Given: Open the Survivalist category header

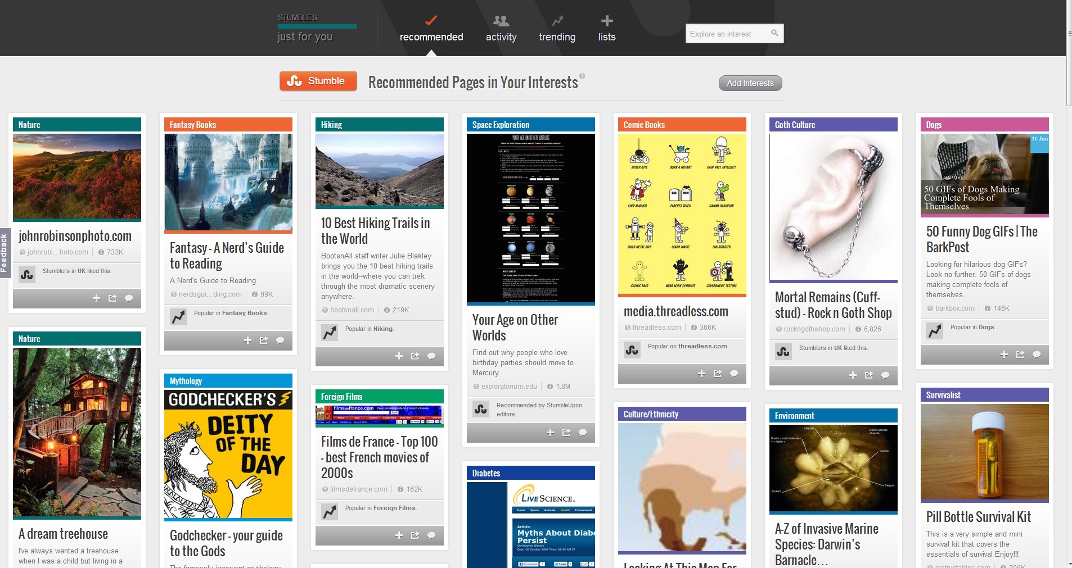Looking at the screenshot, I should point(985,395).
